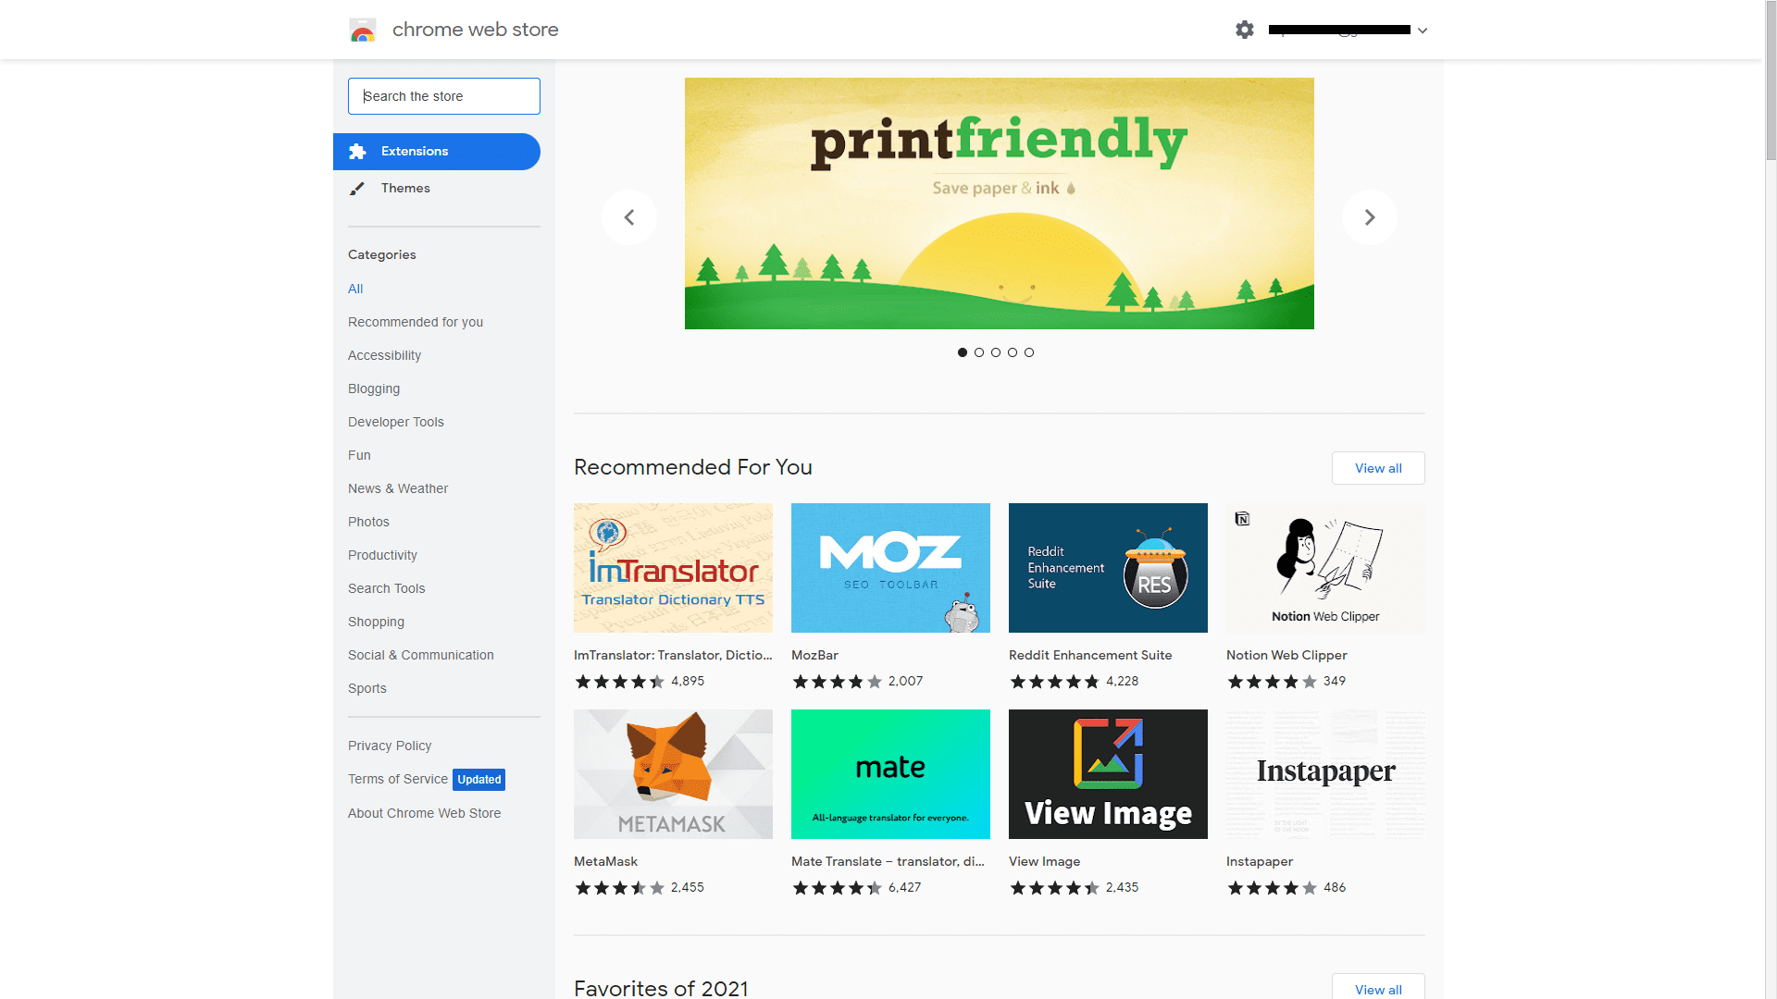This screenshot has height=999, width=1777.
Task: Select Extensions with the puzzle piece icon
Action: (x=437, y=152)
